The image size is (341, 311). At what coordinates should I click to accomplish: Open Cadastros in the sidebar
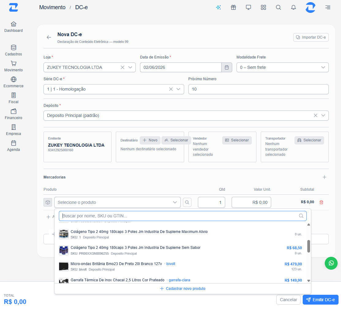(x=13, y=51)
